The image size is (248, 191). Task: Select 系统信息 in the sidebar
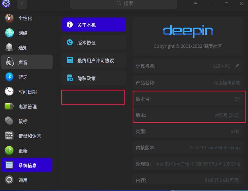[27, 165]
